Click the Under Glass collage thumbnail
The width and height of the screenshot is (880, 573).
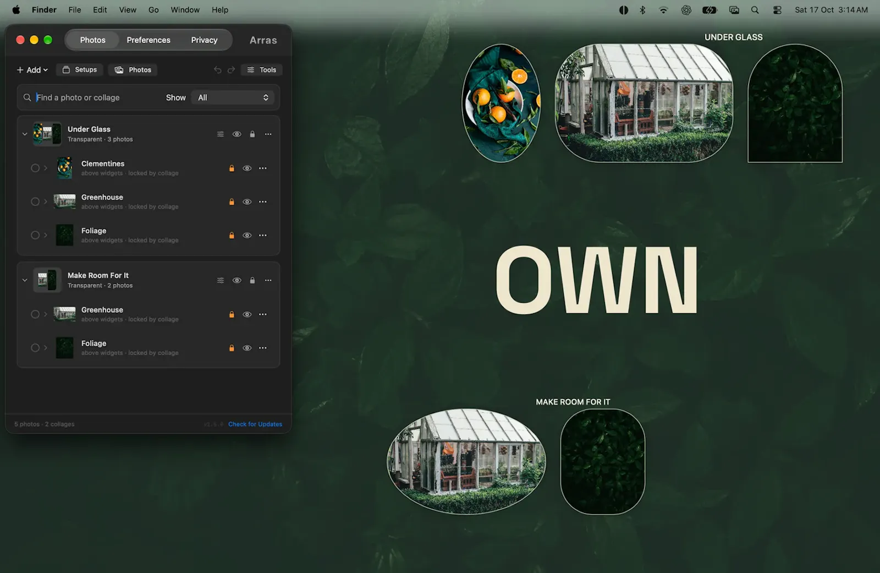point(47,134)
